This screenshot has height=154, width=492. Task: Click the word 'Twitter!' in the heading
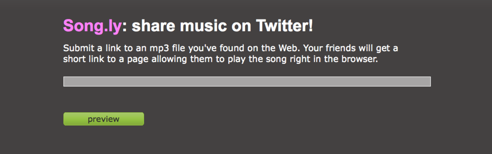pyautogui.click(x=284, y=26)
